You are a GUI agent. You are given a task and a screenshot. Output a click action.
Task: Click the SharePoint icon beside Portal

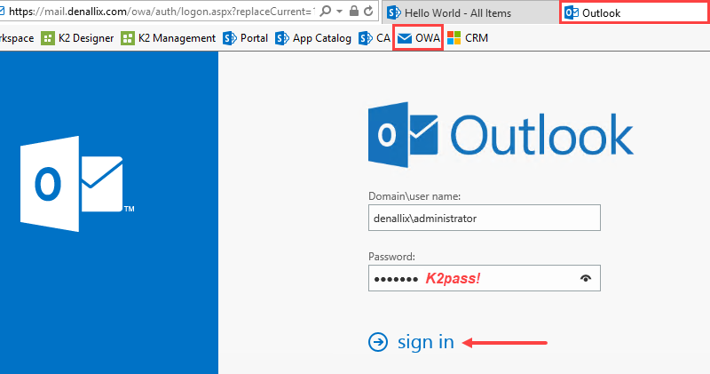pos(230,38)
